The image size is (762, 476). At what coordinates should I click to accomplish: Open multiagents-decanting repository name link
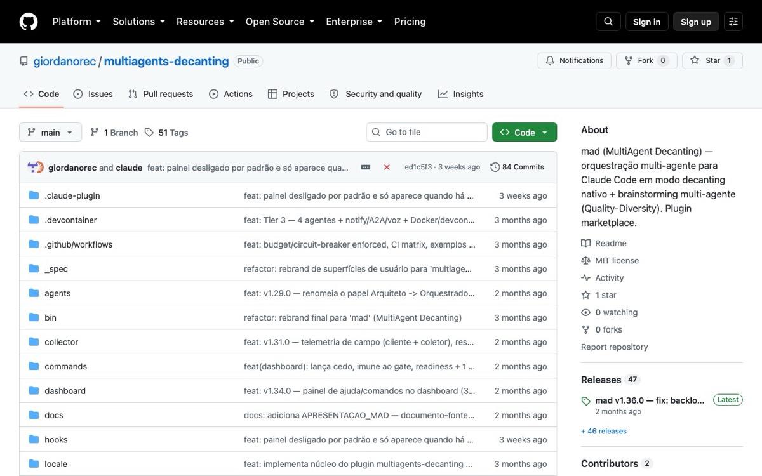pyautogui.click(x=166, y=62)
